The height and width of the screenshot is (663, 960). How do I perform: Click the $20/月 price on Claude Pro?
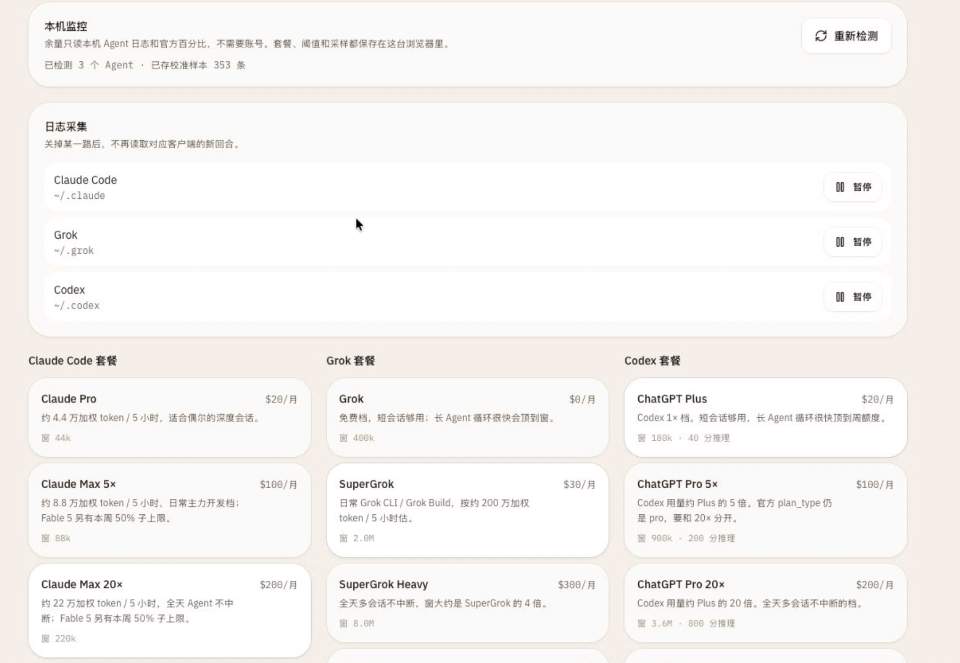(x=281, y=399)
